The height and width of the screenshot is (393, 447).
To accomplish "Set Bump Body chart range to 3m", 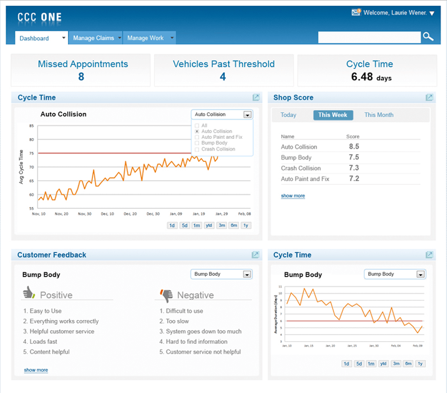I will pyautogui.click(x=396, y=364).
